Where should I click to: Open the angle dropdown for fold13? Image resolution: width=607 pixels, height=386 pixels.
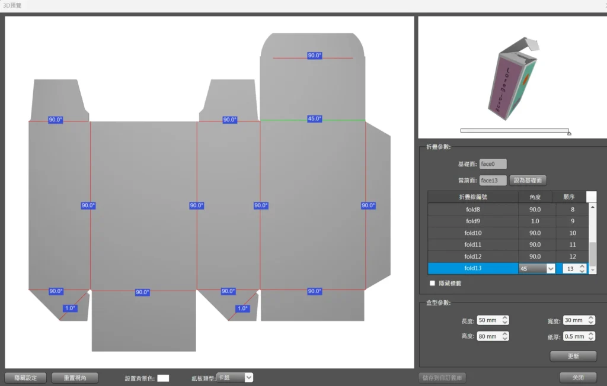[x=551, y=269]
